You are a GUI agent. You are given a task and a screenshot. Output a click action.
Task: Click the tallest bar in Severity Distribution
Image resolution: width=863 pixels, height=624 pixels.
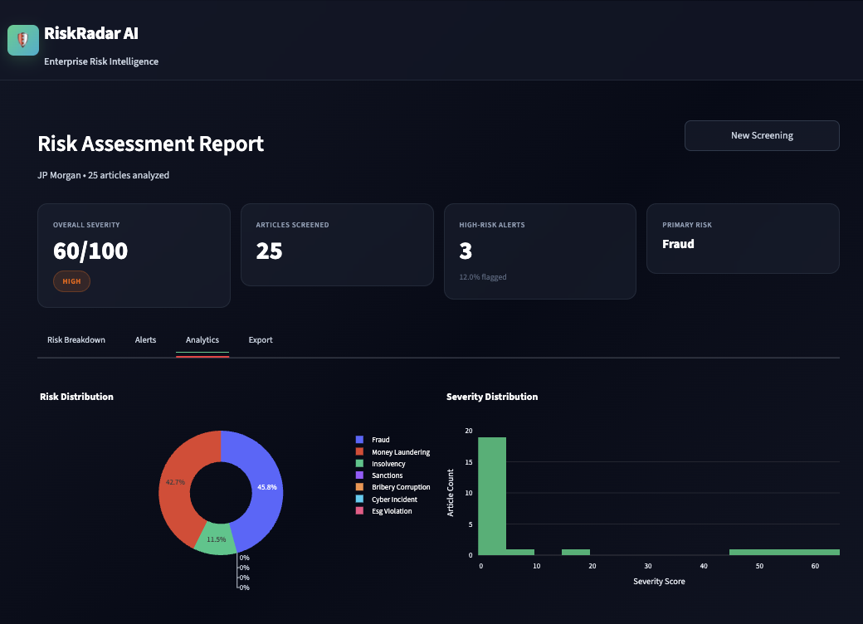tap(492, 495)
